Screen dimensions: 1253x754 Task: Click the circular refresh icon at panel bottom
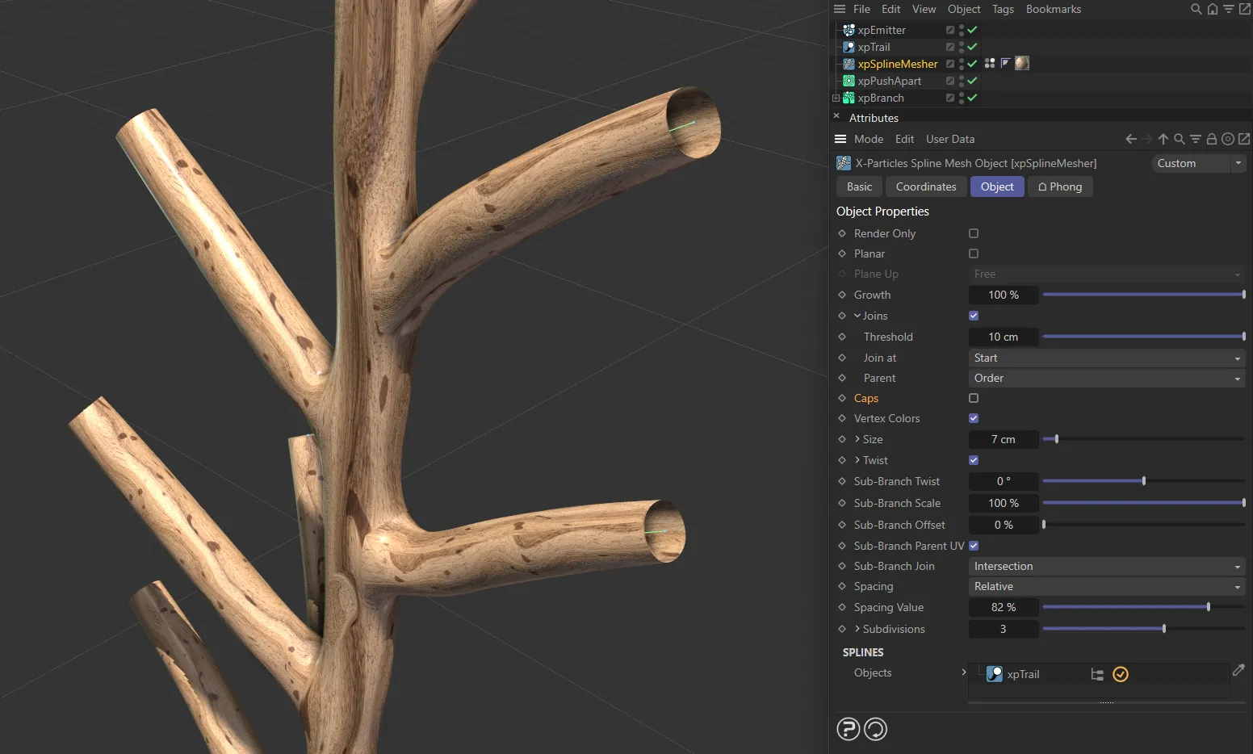[875, 729]
